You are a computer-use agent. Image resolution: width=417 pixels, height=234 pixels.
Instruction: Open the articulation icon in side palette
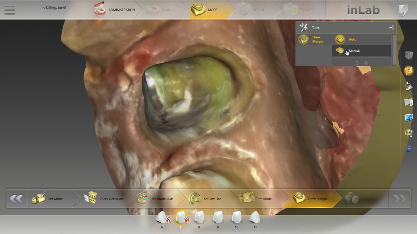coord(409,133)
